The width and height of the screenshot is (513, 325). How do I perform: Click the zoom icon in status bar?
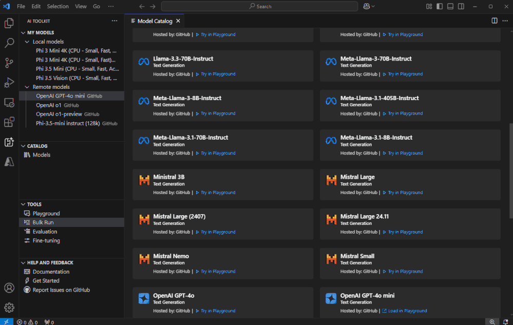(x=492, y=322)
